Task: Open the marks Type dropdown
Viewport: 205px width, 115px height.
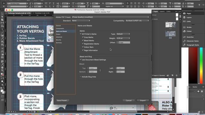Action: tap(123, 34)
